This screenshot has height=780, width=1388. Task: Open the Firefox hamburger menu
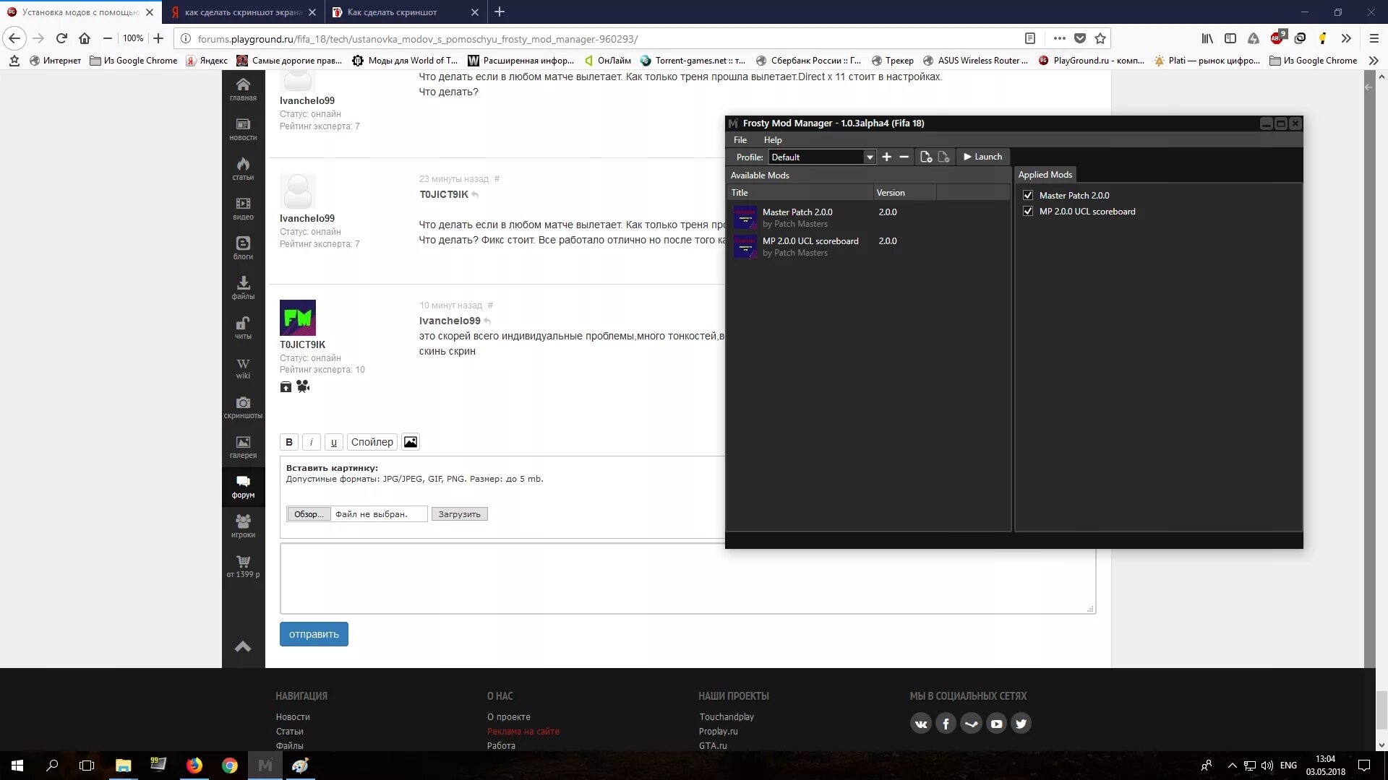click(x=1374, y=38)
